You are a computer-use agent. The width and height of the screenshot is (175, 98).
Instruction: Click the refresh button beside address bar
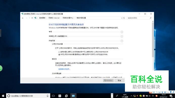click(124, 18)
